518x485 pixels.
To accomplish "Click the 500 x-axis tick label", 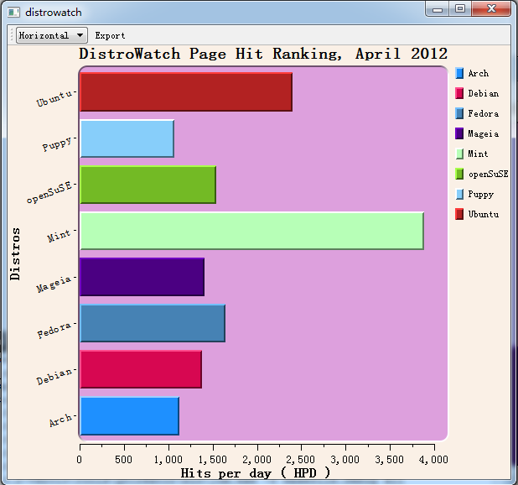I will pos(123,460).
